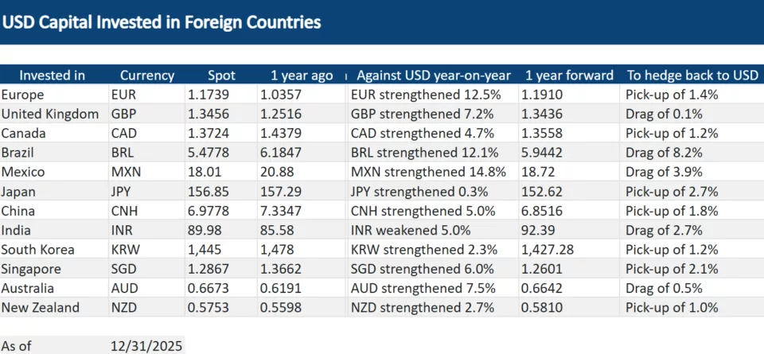This screenshot has height=354, width=764.
Task: Select the 'Currency' column header
Action: pyautogui.click(x=146, y=76)
